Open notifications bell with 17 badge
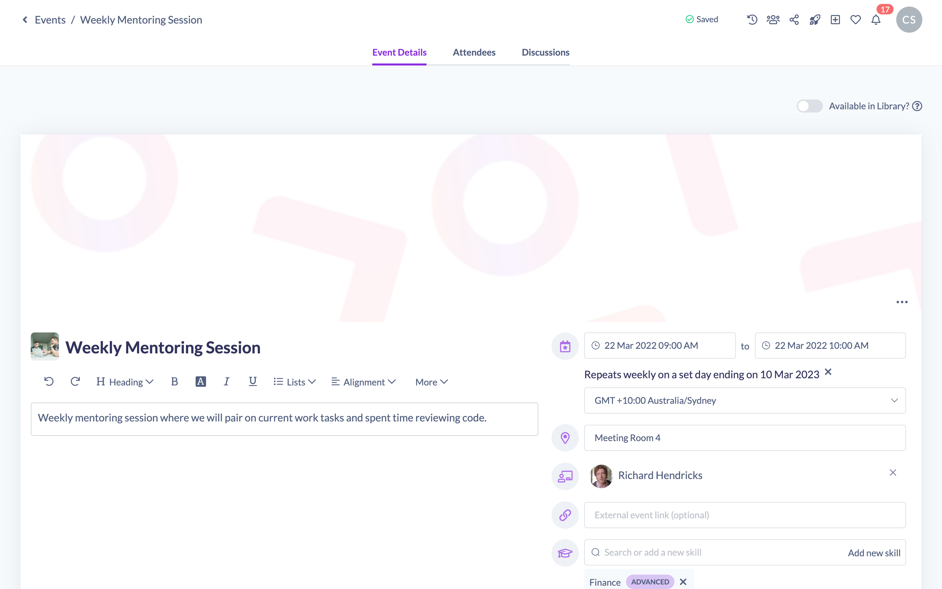The width and height of the screenshot is (942, 589). 876,20
